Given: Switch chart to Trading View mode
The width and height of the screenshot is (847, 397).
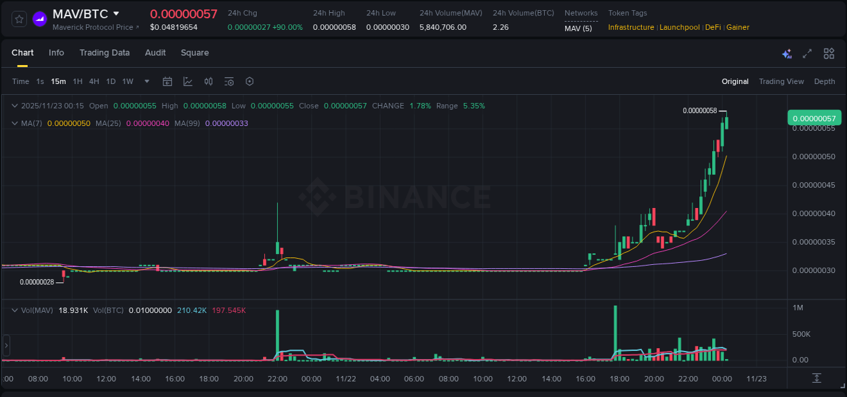Looking at the screenshot, I should [x=781, y=81].
